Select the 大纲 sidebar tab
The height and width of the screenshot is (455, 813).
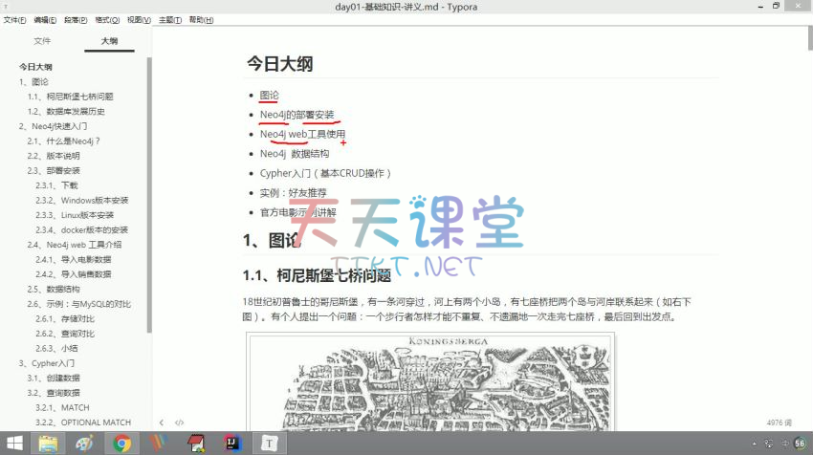tap(109, 41)
